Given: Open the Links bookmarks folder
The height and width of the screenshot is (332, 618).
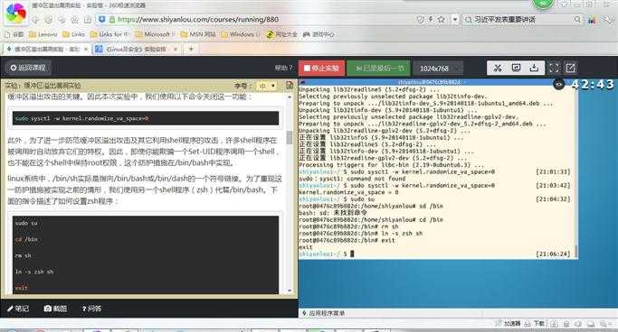Looking at the screenshot, I should (x=73, y=34).
